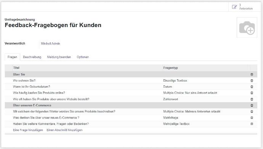Switch to the Beschreibung tab
Image resolution: width=263 pixels, height=149 pixels.
pyautogui.click(x=32, y=57)
